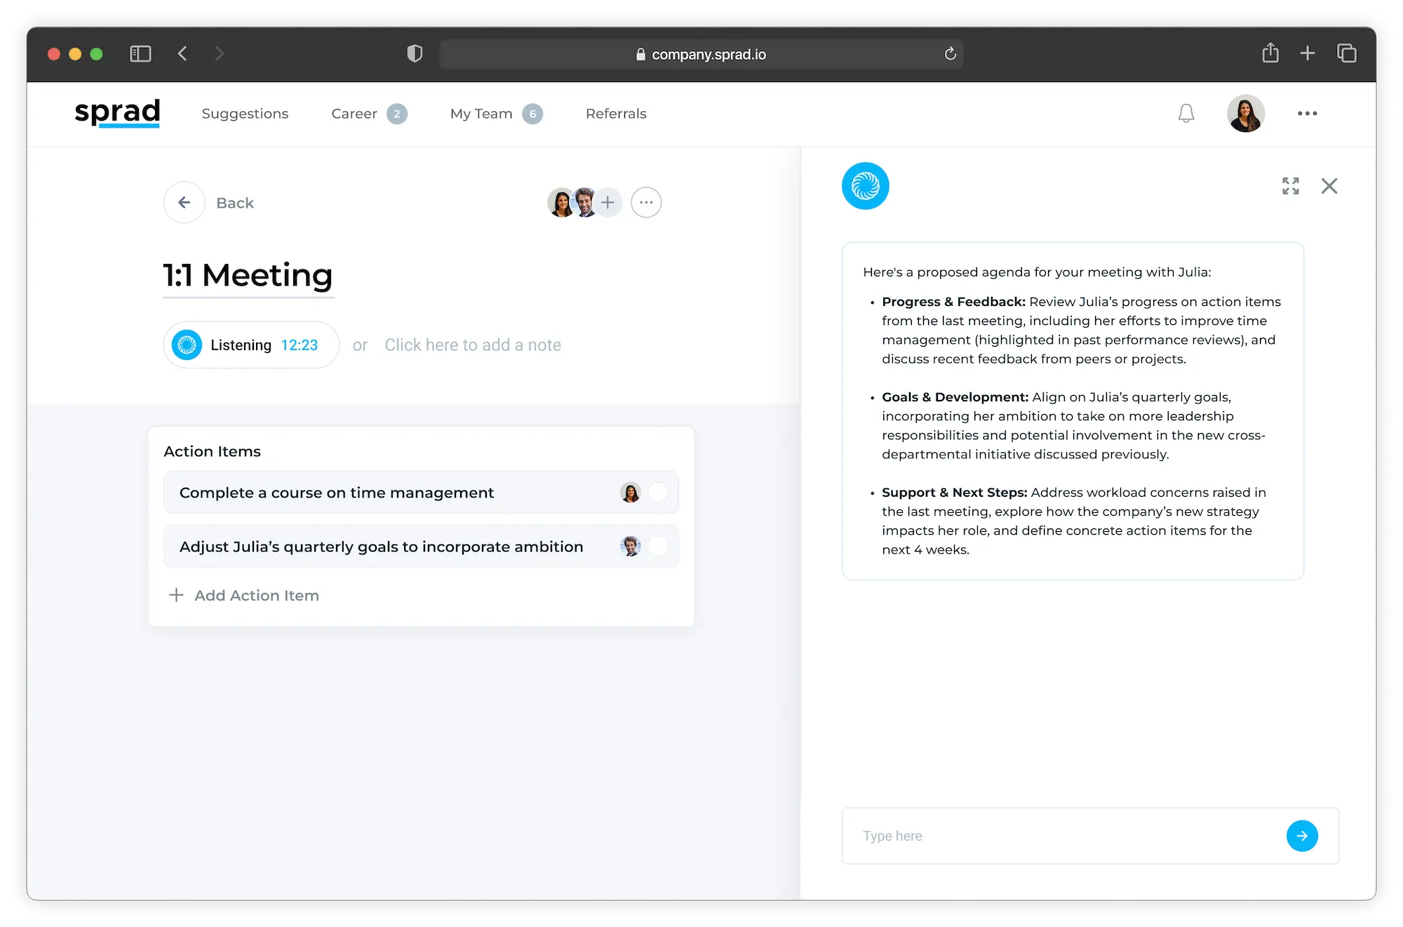
Task: Mark time management course item complete
Action: click(x=658, y=493)
